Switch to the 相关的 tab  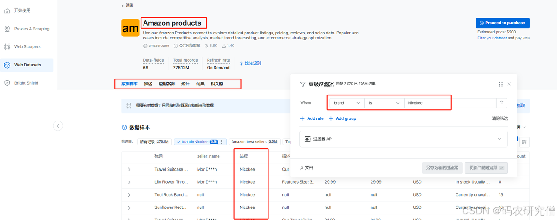pos(217,84)
